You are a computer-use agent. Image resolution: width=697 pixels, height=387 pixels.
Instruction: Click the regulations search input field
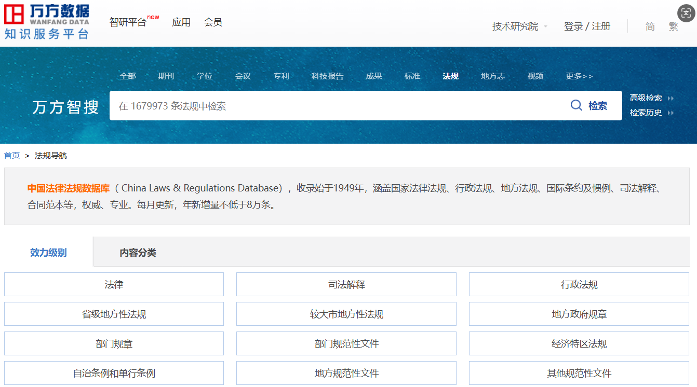(x=338, y=106)
